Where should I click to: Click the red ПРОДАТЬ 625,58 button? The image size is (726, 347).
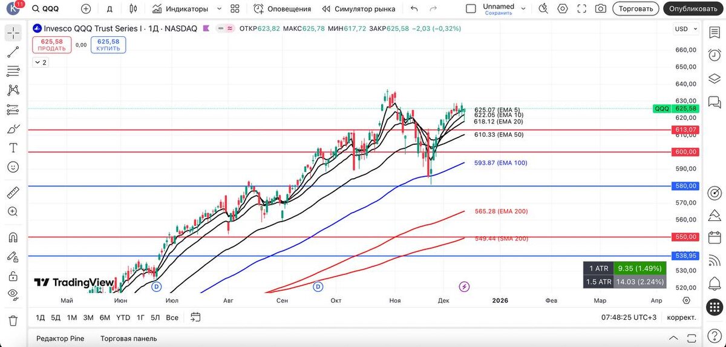pyautogui.click(x=52, y=45)
